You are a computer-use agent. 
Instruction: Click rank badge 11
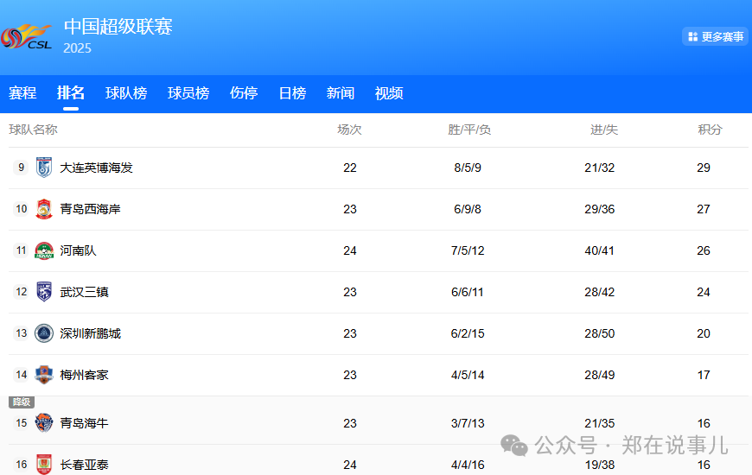click(21, 250)
